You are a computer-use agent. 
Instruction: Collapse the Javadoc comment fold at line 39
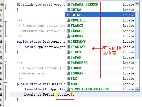click(x=6, y=63)
